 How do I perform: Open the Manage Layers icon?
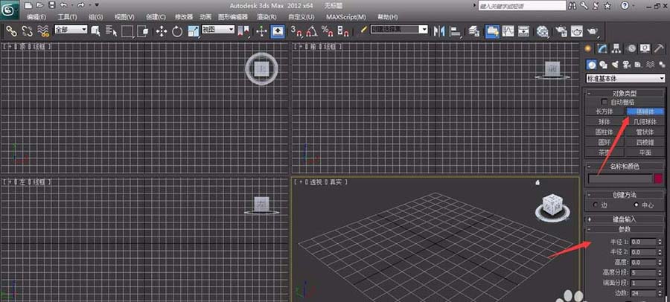pos(474,30)
